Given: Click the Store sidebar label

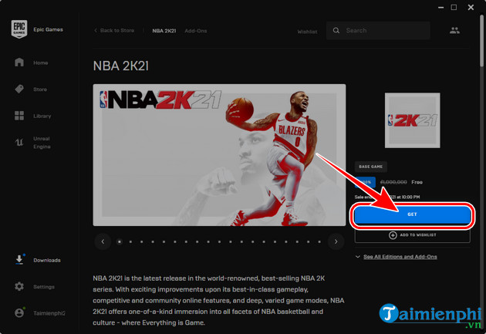Looking at the screenshot, I should tap(40, 89).
